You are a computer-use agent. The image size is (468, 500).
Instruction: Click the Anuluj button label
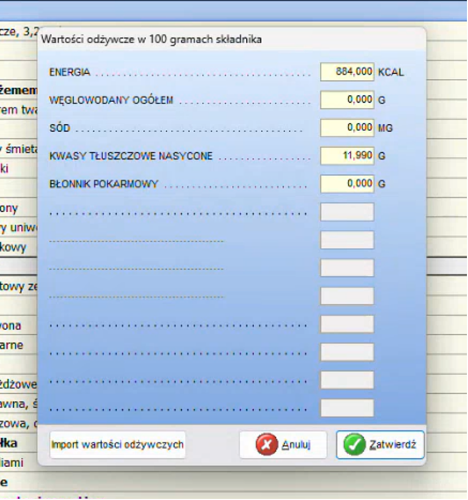tap(295, 445)
